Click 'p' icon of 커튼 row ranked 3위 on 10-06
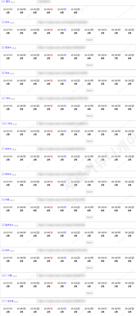Image resolution: width=136 pixels, height=316 pixels. (x=13, y=200)
